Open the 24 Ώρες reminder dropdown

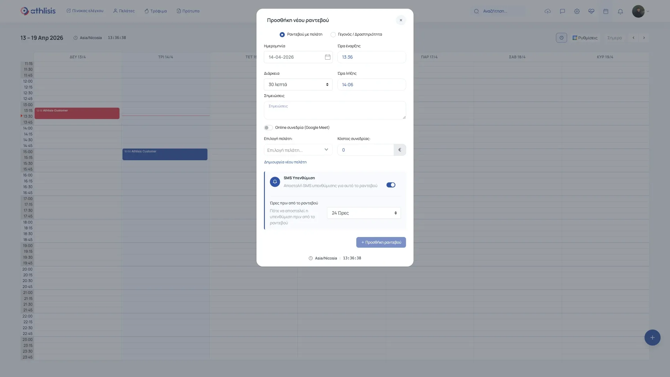pos(364,213)
